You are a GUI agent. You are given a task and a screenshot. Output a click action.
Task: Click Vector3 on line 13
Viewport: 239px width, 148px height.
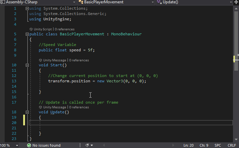point(115,81)
